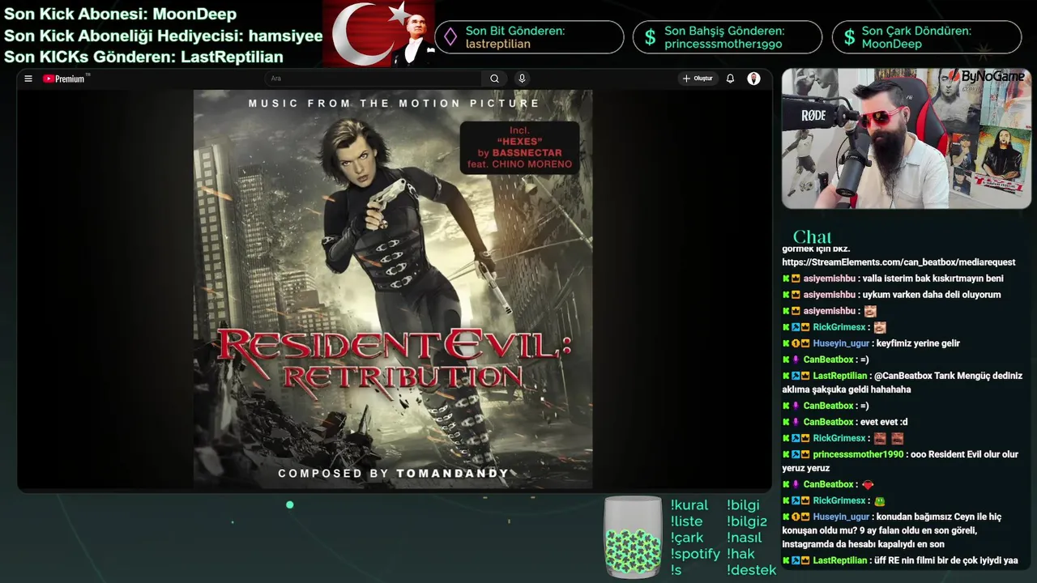Click the '!kural' command text
Viewport: 1037px width, 583px height.
point(689,505)
